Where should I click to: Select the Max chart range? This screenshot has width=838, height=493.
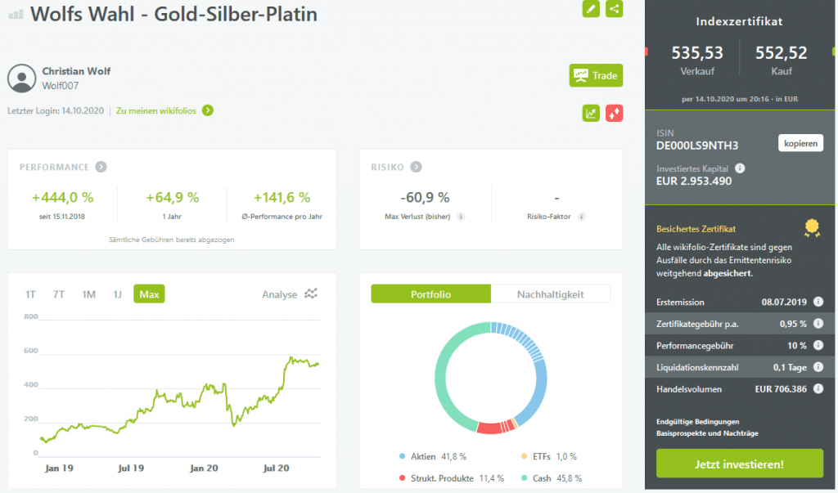tap(149, 294)
